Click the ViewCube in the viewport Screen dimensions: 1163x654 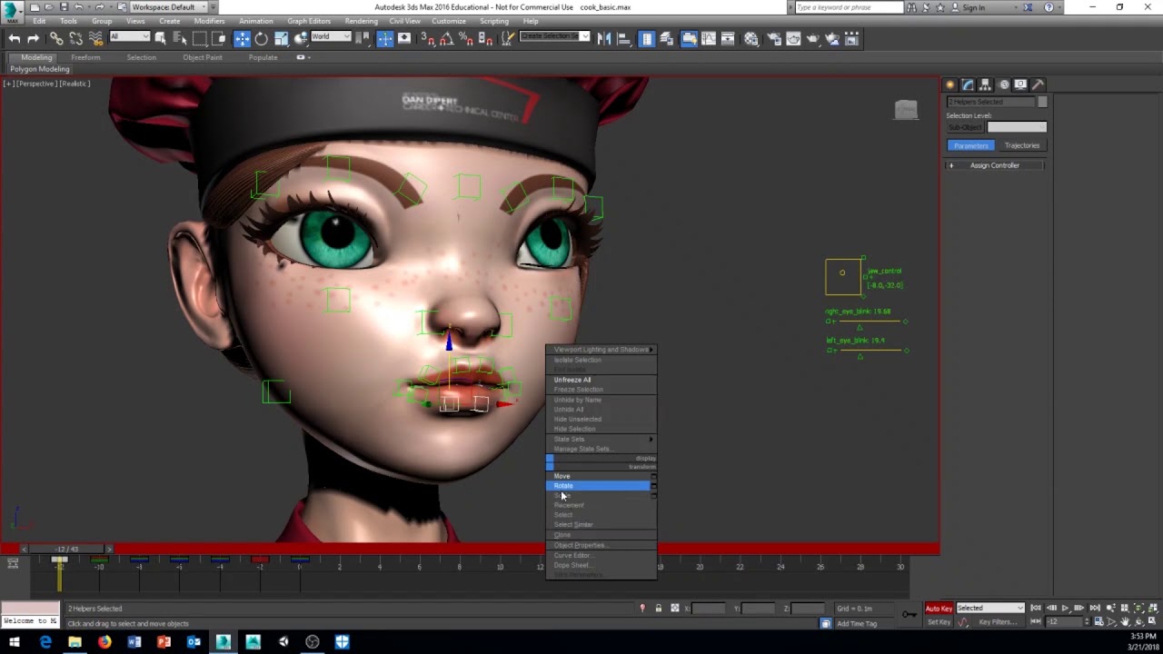click(906, 110)
